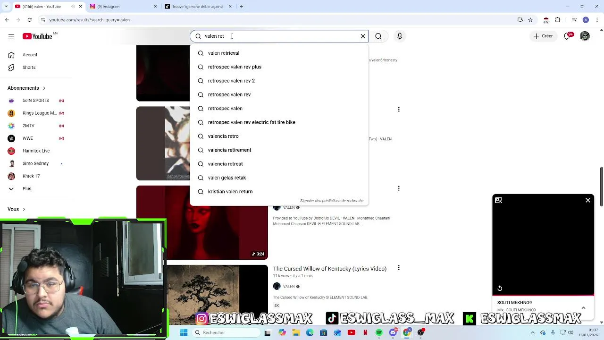This screenshot has height=340, width=604.
Task: Click inside the YouTube search field
Action: (x=278, y=36)
